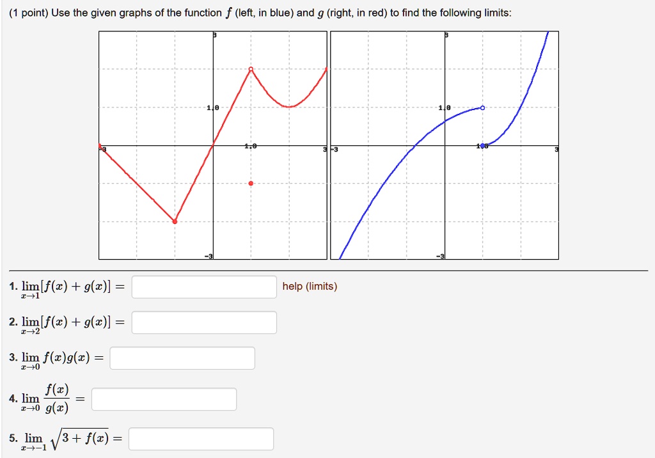Screen dimensions: 655x458
Task: Click the filled red dot below the cusp
Action: point(251,182)
